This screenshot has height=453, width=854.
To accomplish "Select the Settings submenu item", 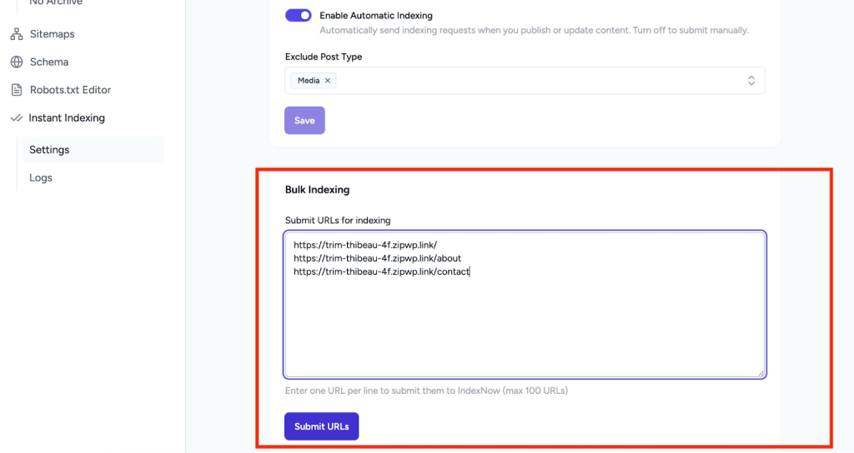I will (93, 150).
